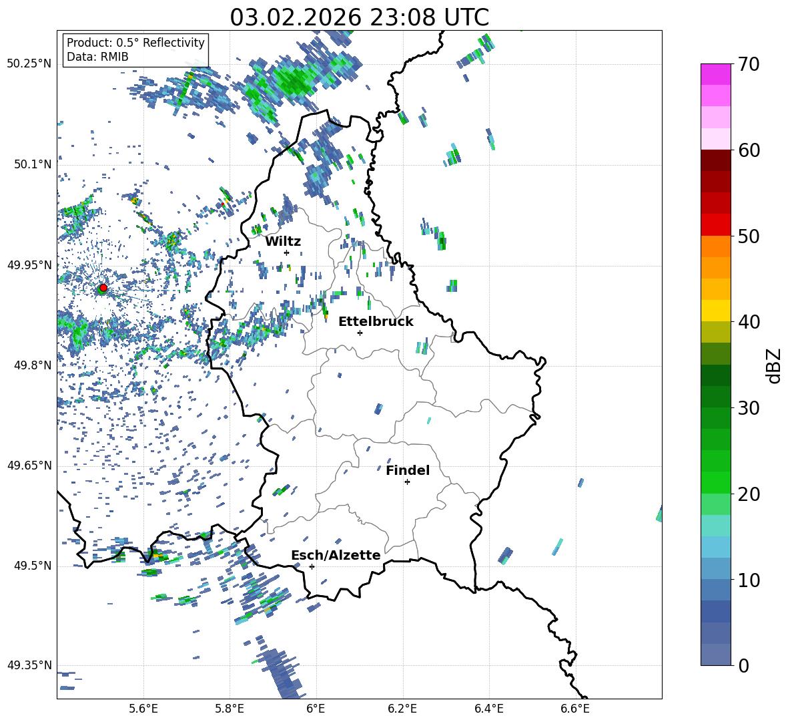Pick the bright red swatch just above 50 dBZ
Image resolution: width=790 pixels, height=722 pixels.
pyautogui.click(x=716, y=224)
